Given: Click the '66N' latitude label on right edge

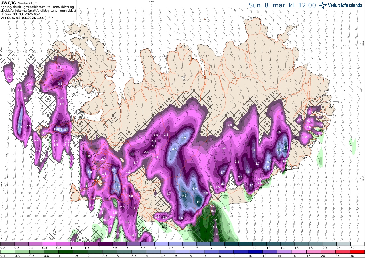Looking at the screenshot, I should pos(364,43).
